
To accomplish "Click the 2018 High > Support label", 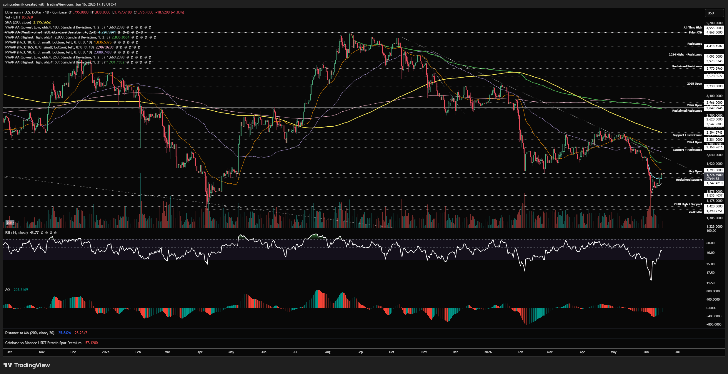I will 688,204.
